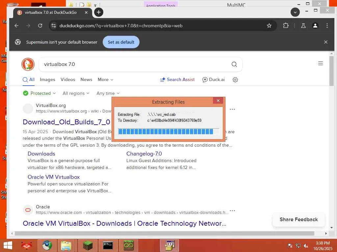Open search settings gear icon

click(235, 80)
